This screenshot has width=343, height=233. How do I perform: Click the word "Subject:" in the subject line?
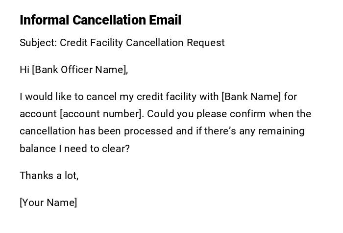pos(38,43)
